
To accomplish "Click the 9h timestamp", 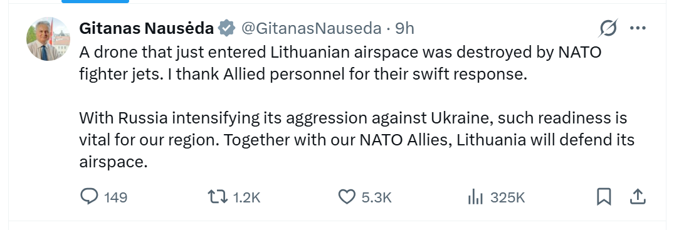I will [404, 28].
